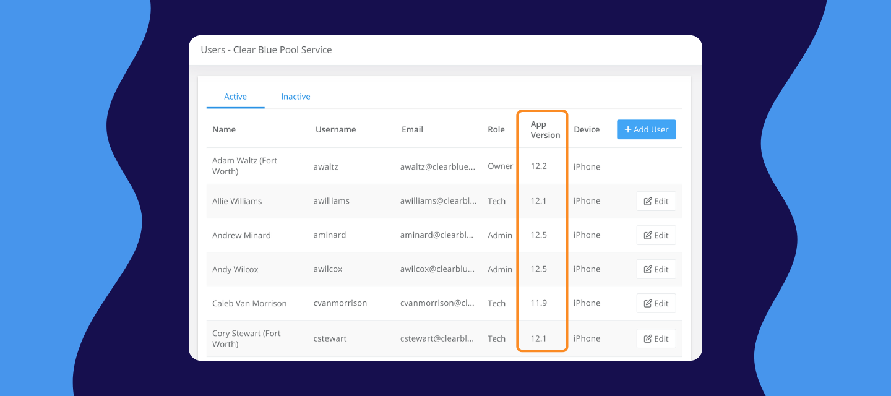891x396 pixels.
Task: Click iPhone device in Andy Wilcox row
Action: 587,269
